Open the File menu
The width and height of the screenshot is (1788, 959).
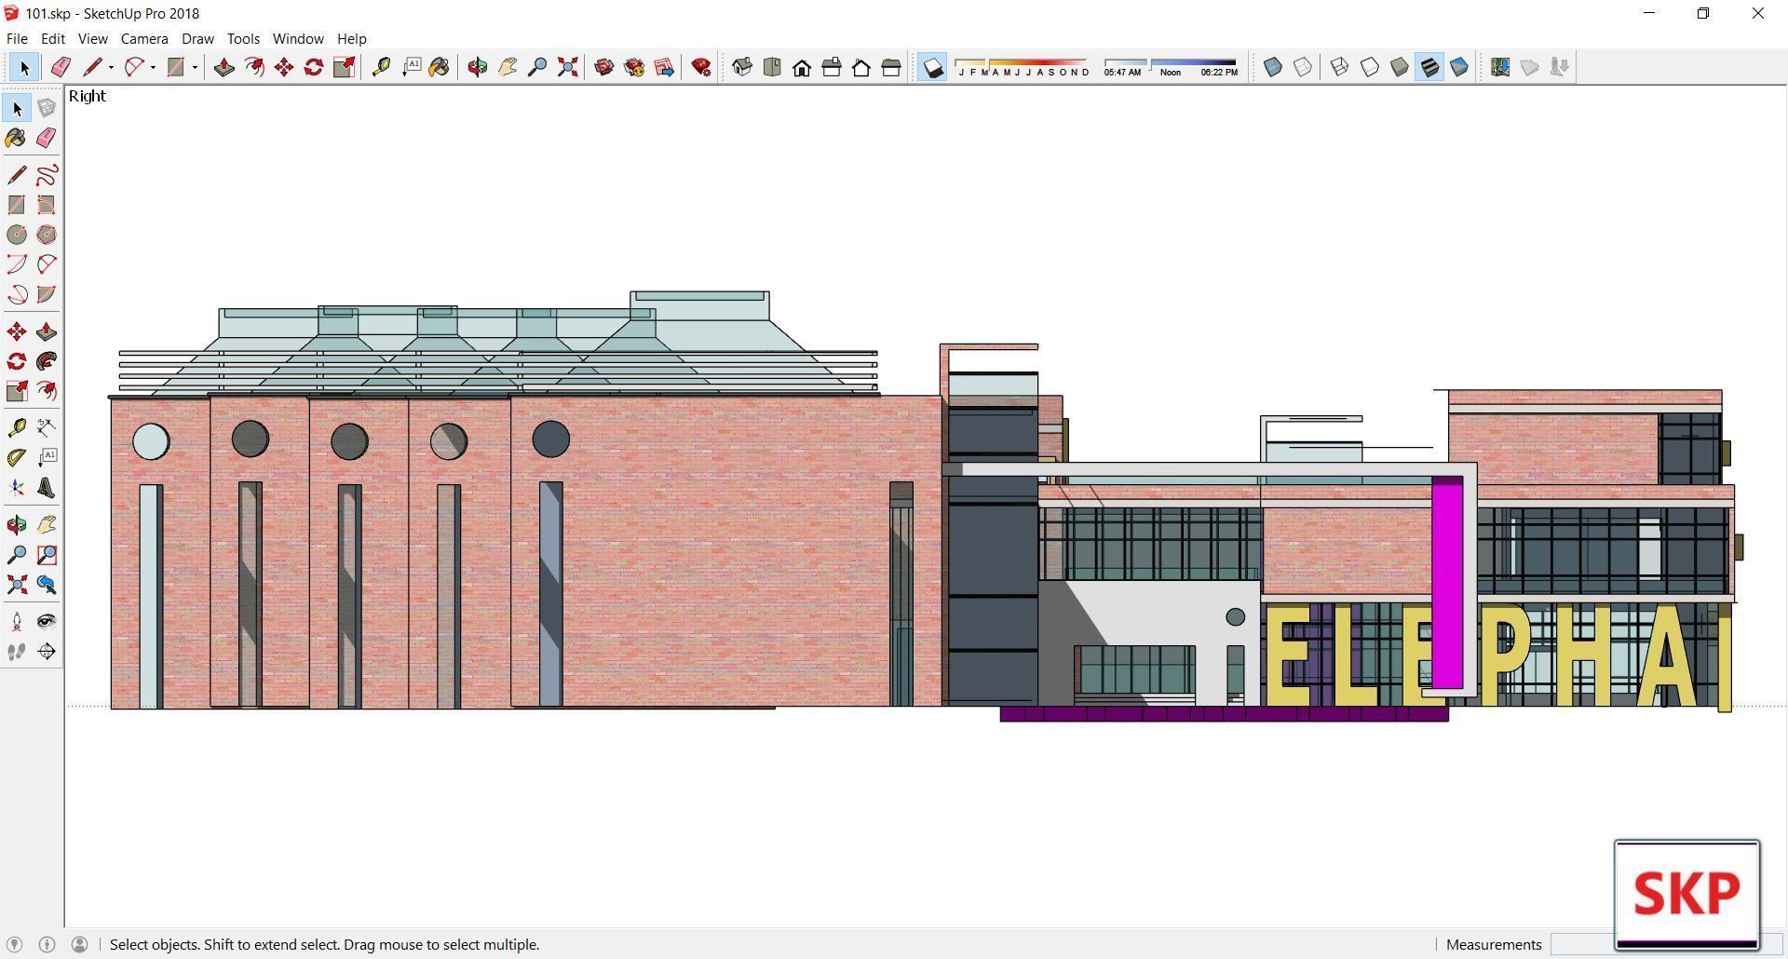click(17, 38)
